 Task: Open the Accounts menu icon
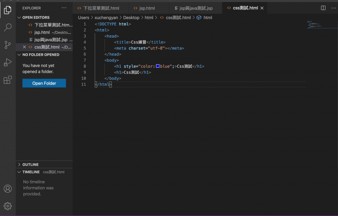(x=8, y=189)
